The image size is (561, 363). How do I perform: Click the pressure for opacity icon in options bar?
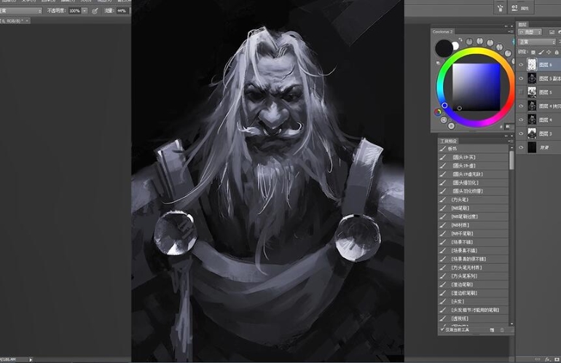[95, 11]
